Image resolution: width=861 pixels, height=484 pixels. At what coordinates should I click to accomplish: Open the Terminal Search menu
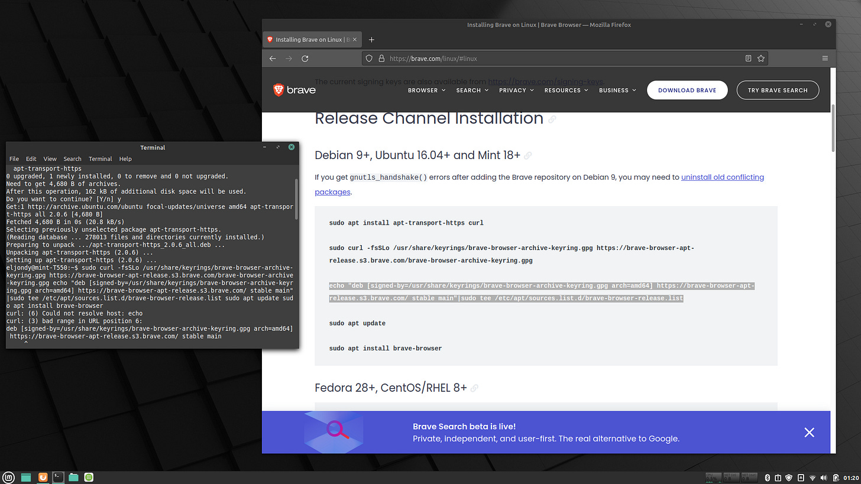click(73, 159)
